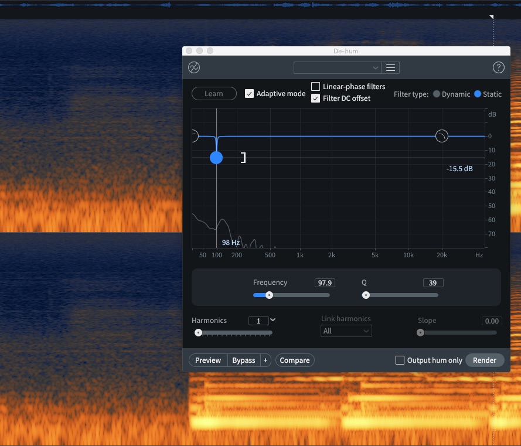Open the De-hum help question mark
The height and width of the screenshot is (446, 521).
click(x=498, y=67)
